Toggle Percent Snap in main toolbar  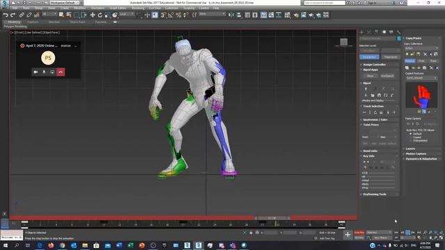(x=178, y=15)
